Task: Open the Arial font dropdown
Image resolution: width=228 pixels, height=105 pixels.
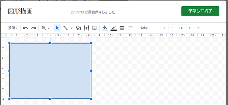Action: [x=152, y=28]
